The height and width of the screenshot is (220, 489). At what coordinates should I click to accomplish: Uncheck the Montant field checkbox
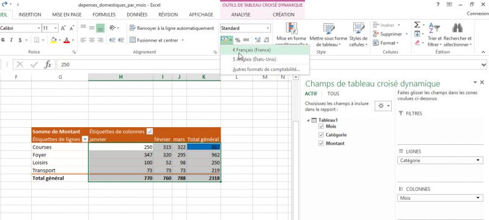[321, 144]
